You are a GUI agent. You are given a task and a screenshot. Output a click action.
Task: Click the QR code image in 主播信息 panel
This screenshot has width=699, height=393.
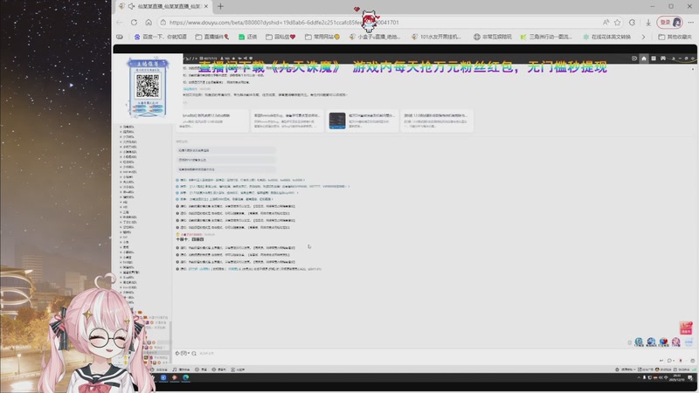click(x=148, y=86)
